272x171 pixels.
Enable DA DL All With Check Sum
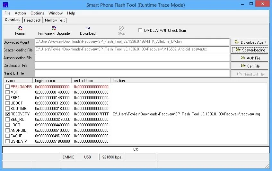tap(140, 31)
